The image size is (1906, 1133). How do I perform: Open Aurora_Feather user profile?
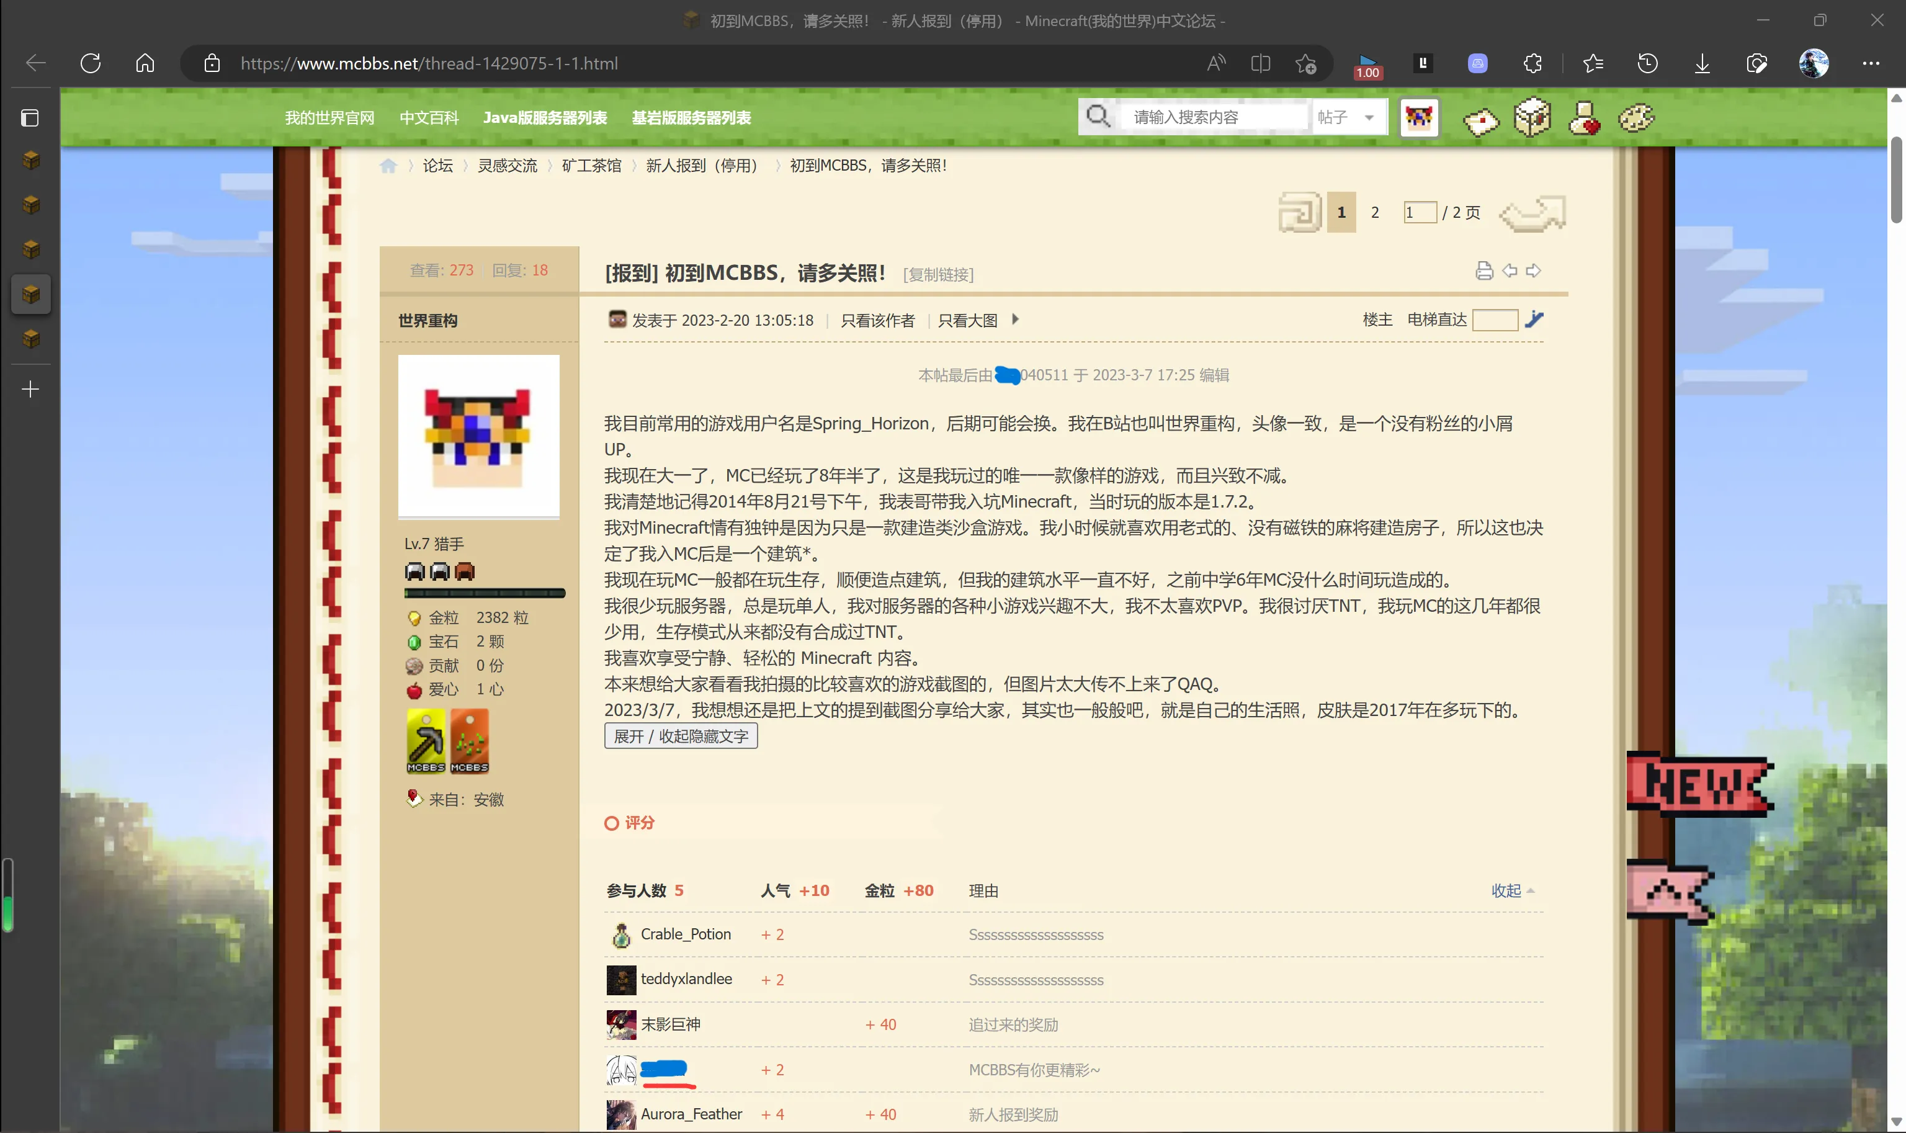pos(692,1114)
